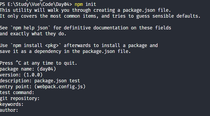The height and width of the screenshot is (116, 210).
Task: Click the "save it as a dependency" line
Action: tap(65, 51)
